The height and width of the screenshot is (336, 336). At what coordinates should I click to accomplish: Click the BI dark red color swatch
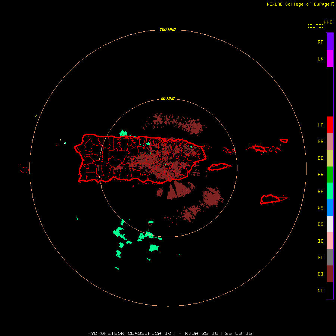(330, 274)
